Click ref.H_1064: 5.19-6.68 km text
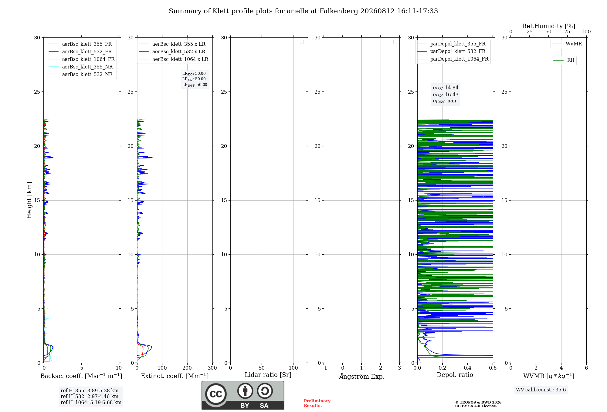Screen dimensions: 607x412 [x=91, y=403]
